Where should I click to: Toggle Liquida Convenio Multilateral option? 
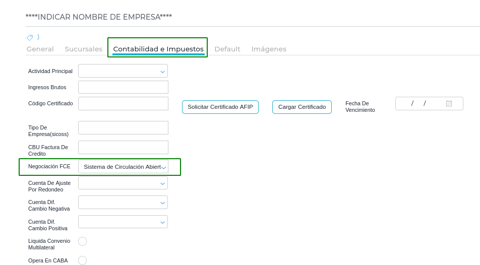point(83,241)
